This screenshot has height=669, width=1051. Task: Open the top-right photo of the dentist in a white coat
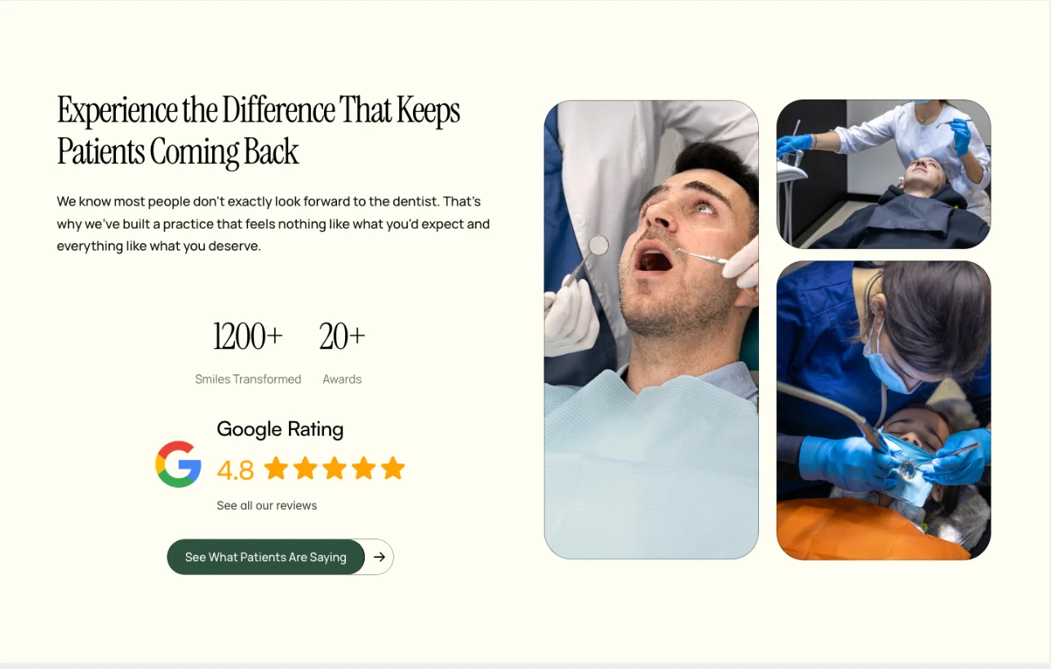tap(884, 174)
